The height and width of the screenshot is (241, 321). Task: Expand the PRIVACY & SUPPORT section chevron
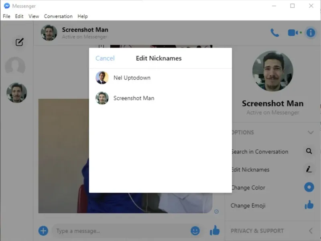tap(311, 231)
